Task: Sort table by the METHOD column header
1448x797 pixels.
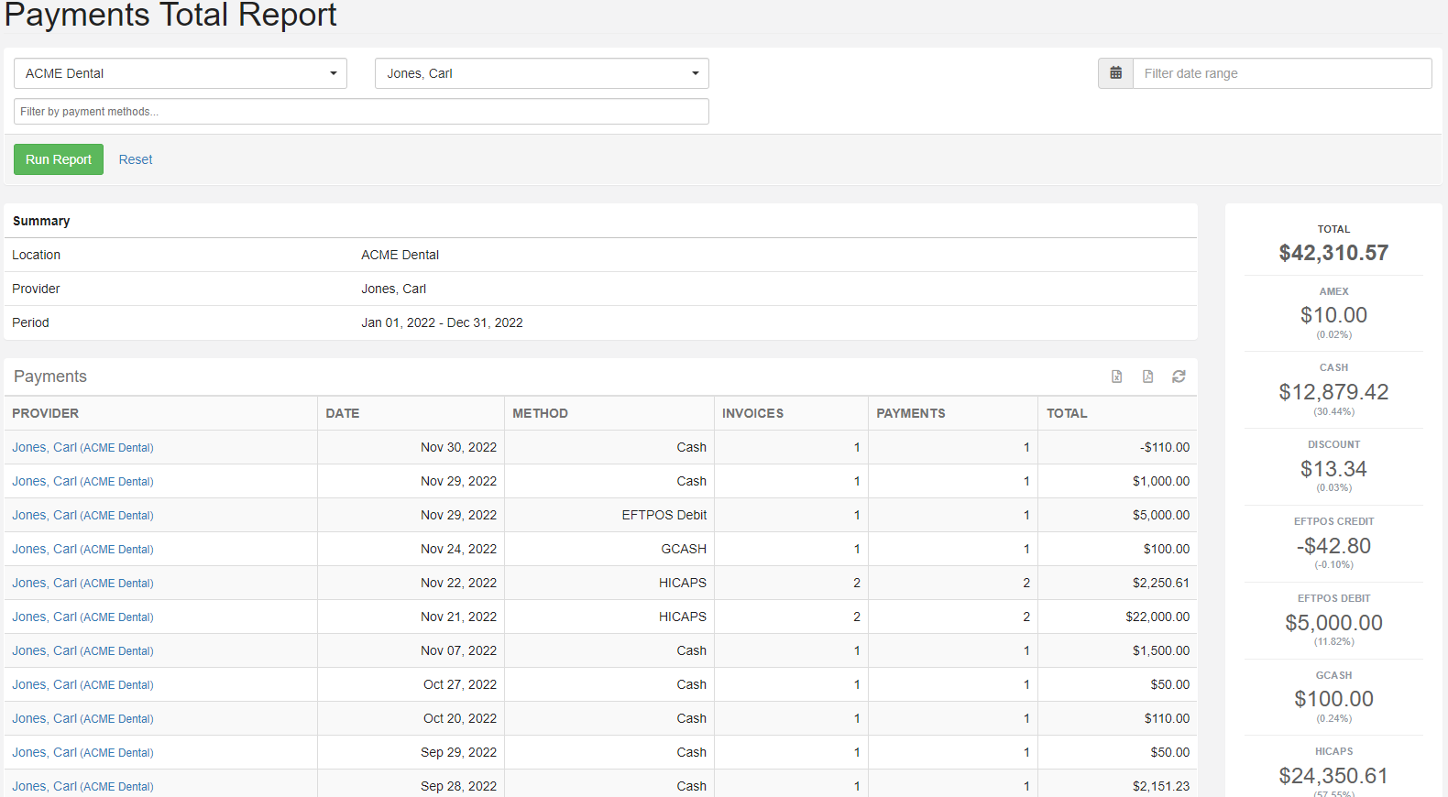Action: point(540,413)
